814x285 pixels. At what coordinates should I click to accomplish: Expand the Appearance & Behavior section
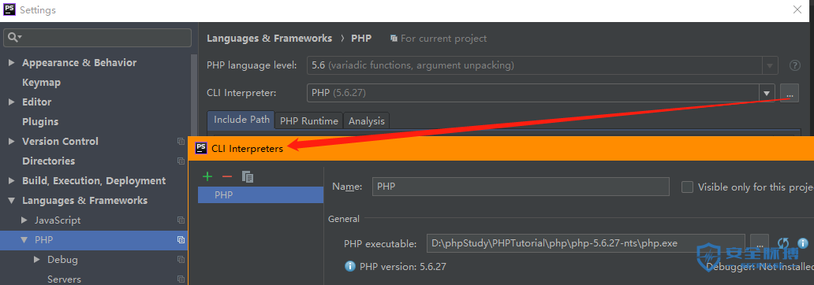pos(11,63)
